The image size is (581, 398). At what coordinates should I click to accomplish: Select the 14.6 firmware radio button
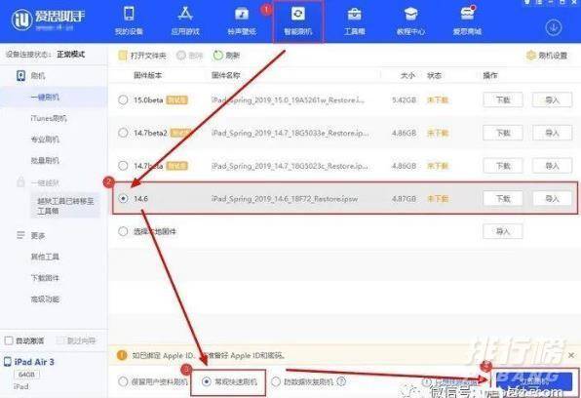pyautogui.click(x=123, y=198)
